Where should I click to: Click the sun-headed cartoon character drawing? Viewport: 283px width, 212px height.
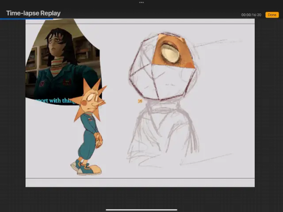coord(89,127)
